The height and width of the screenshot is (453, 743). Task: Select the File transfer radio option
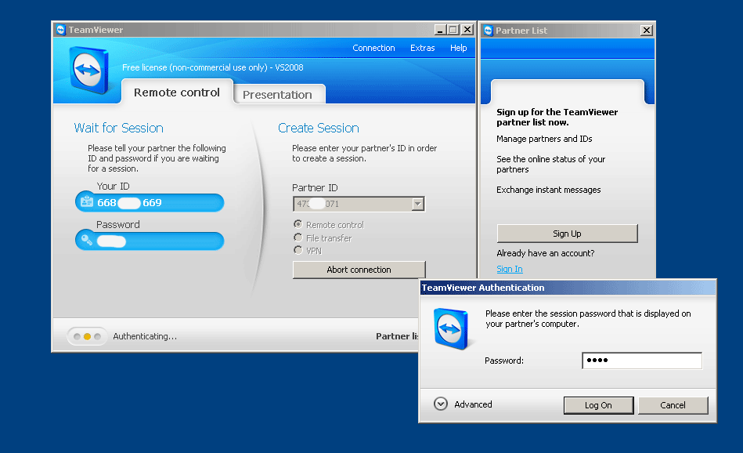[298, 237]
